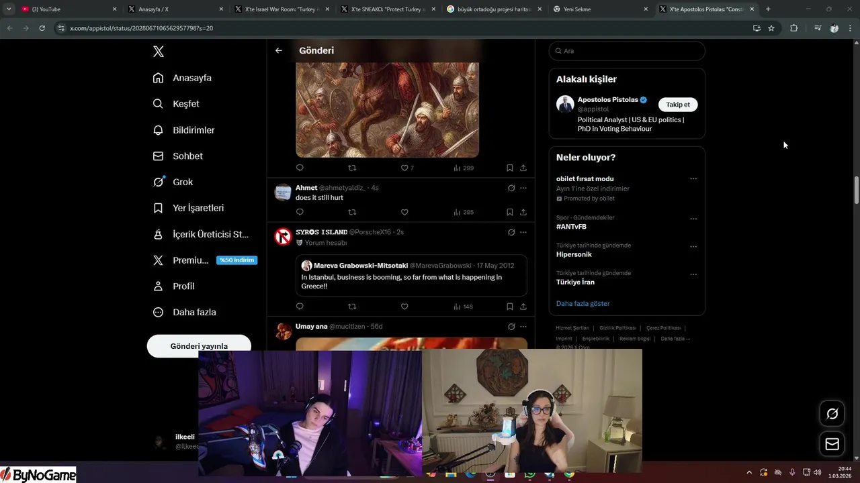Reply to Ahmet's comment
Image resolution: width=860 pixels, height=483 pixels.
pyautogui.click(x=300, y=212)
